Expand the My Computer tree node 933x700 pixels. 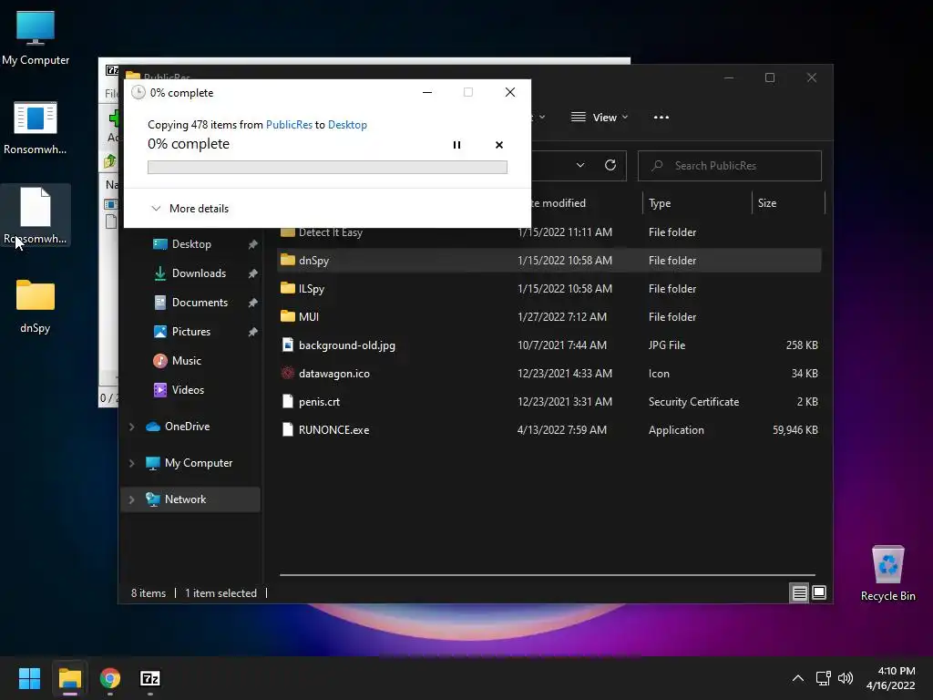coord(131,463)
